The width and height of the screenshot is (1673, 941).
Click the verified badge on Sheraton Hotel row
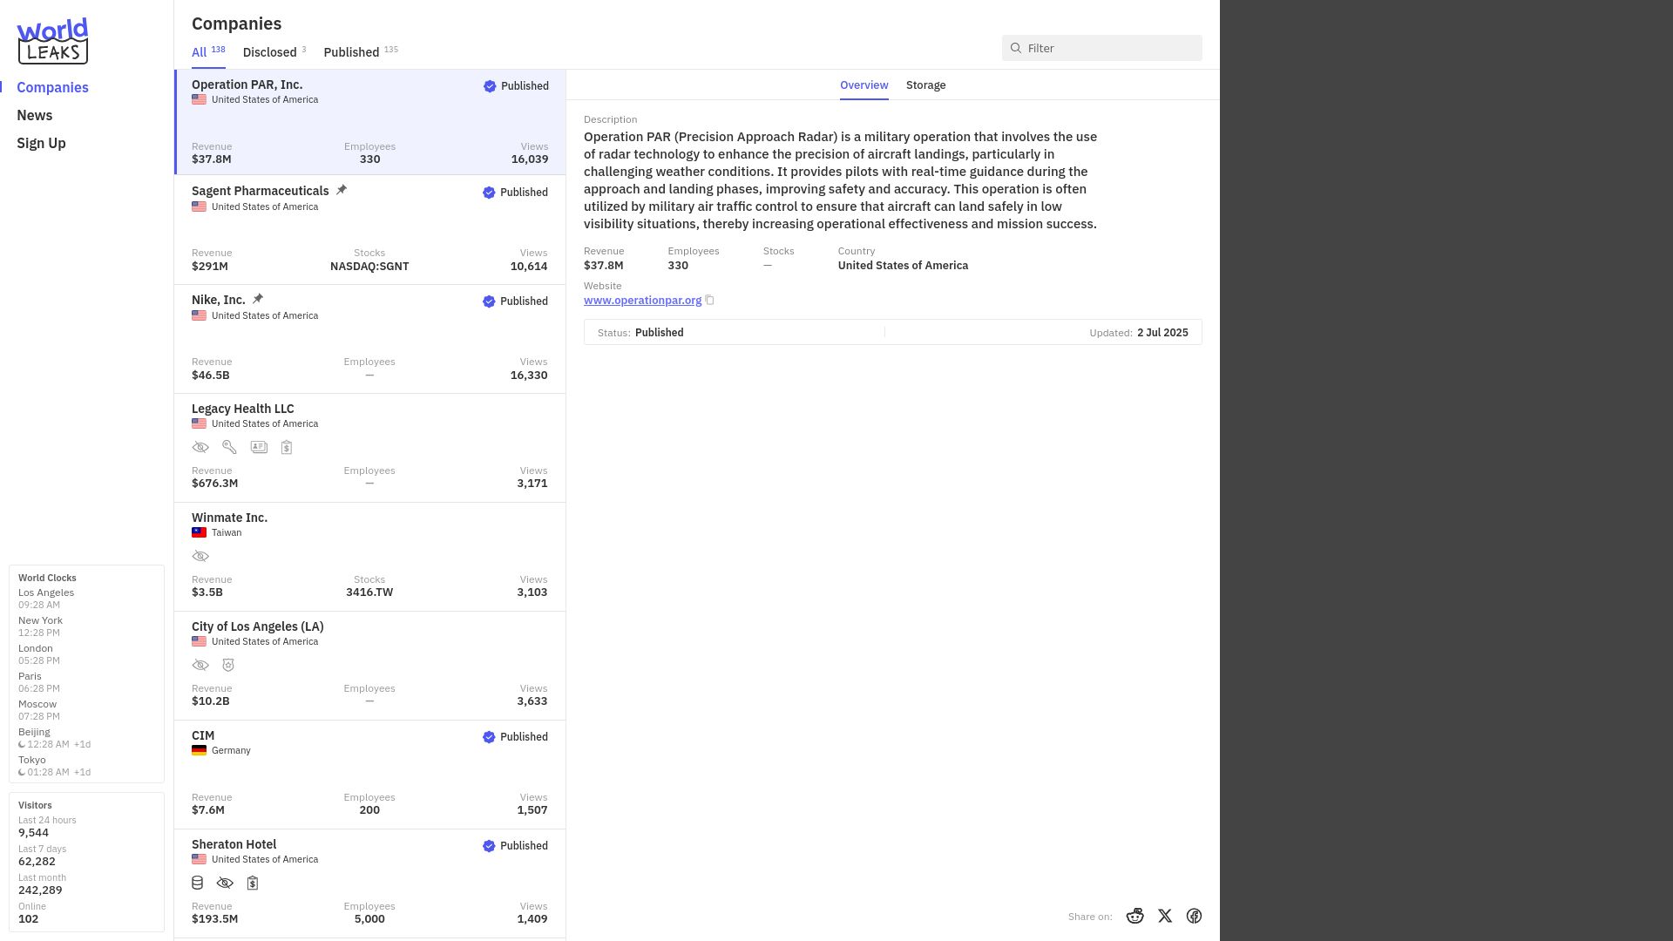click(x=489, y=846)
